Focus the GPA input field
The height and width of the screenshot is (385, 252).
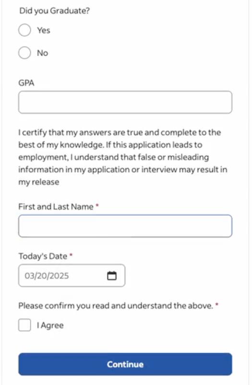(125, 102)
